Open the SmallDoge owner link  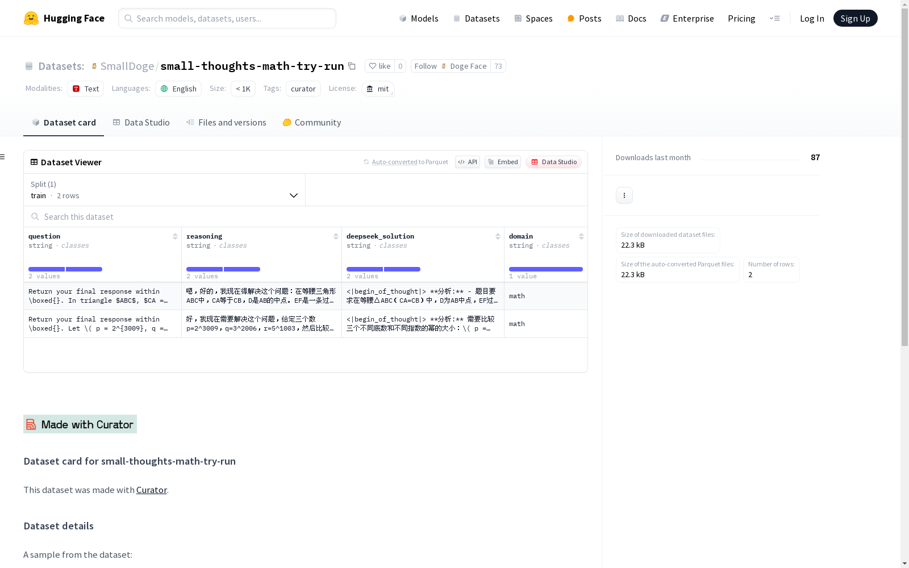coord(127,66)
